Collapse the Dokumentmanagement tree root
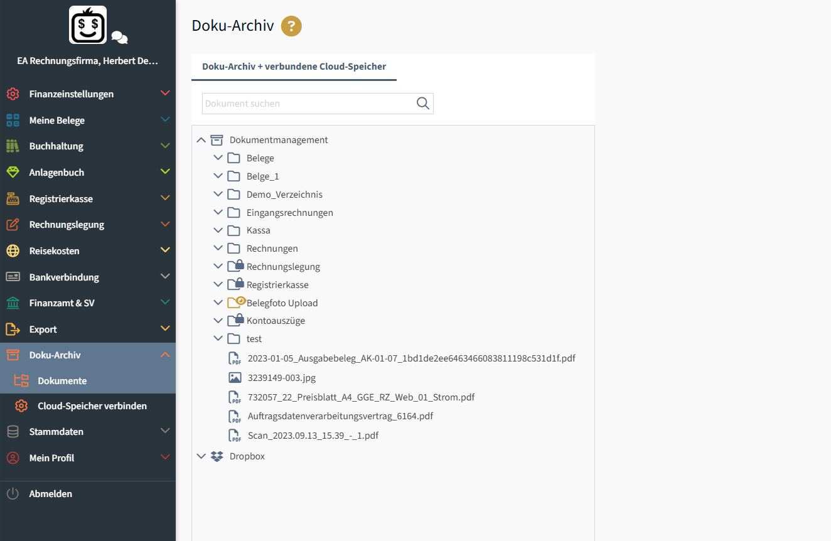 (201, 140)
